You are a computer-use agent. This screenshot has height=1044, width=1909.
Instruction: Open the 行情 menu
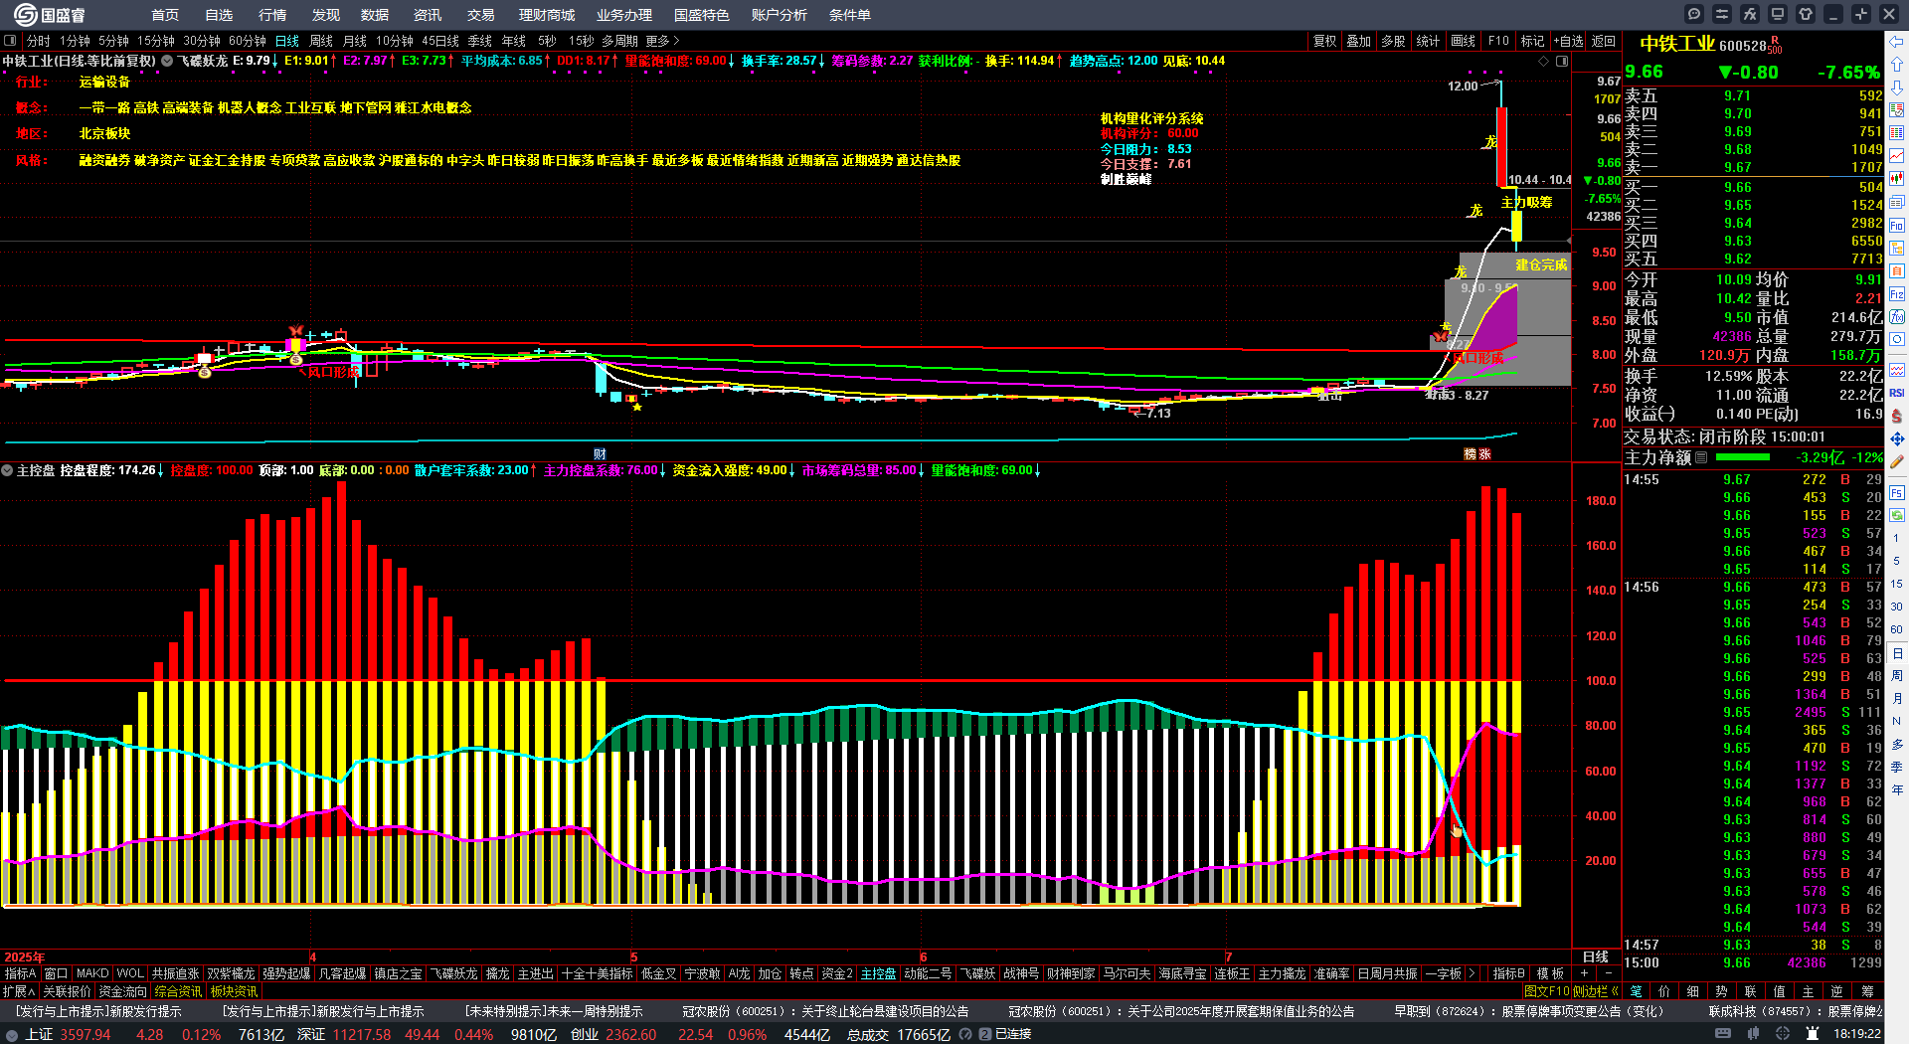point(272,15)
